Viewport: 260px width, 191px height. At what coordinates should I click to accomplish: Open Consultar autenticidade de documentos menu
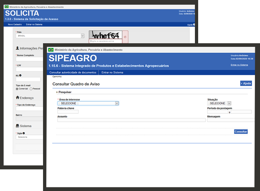pos(73,72)
